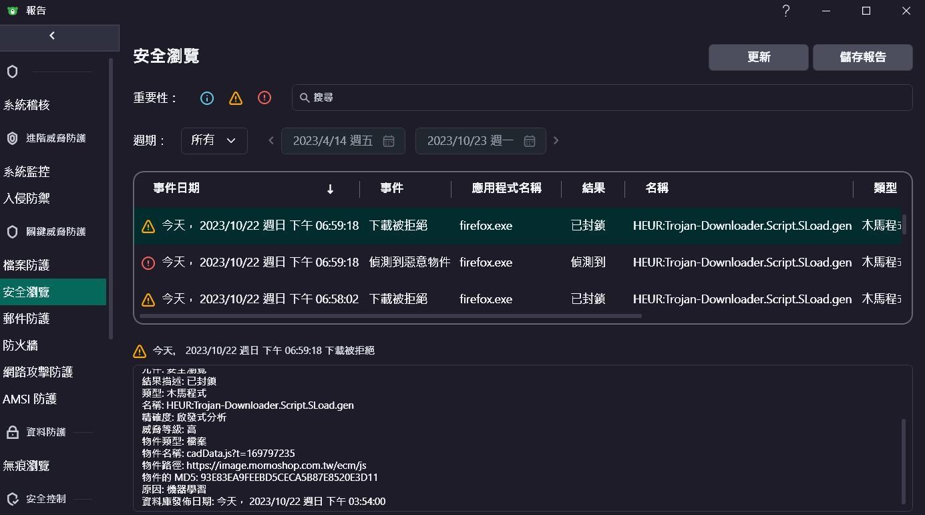Open the 檔案防護 report
The image size is (925, 515).
53,265
